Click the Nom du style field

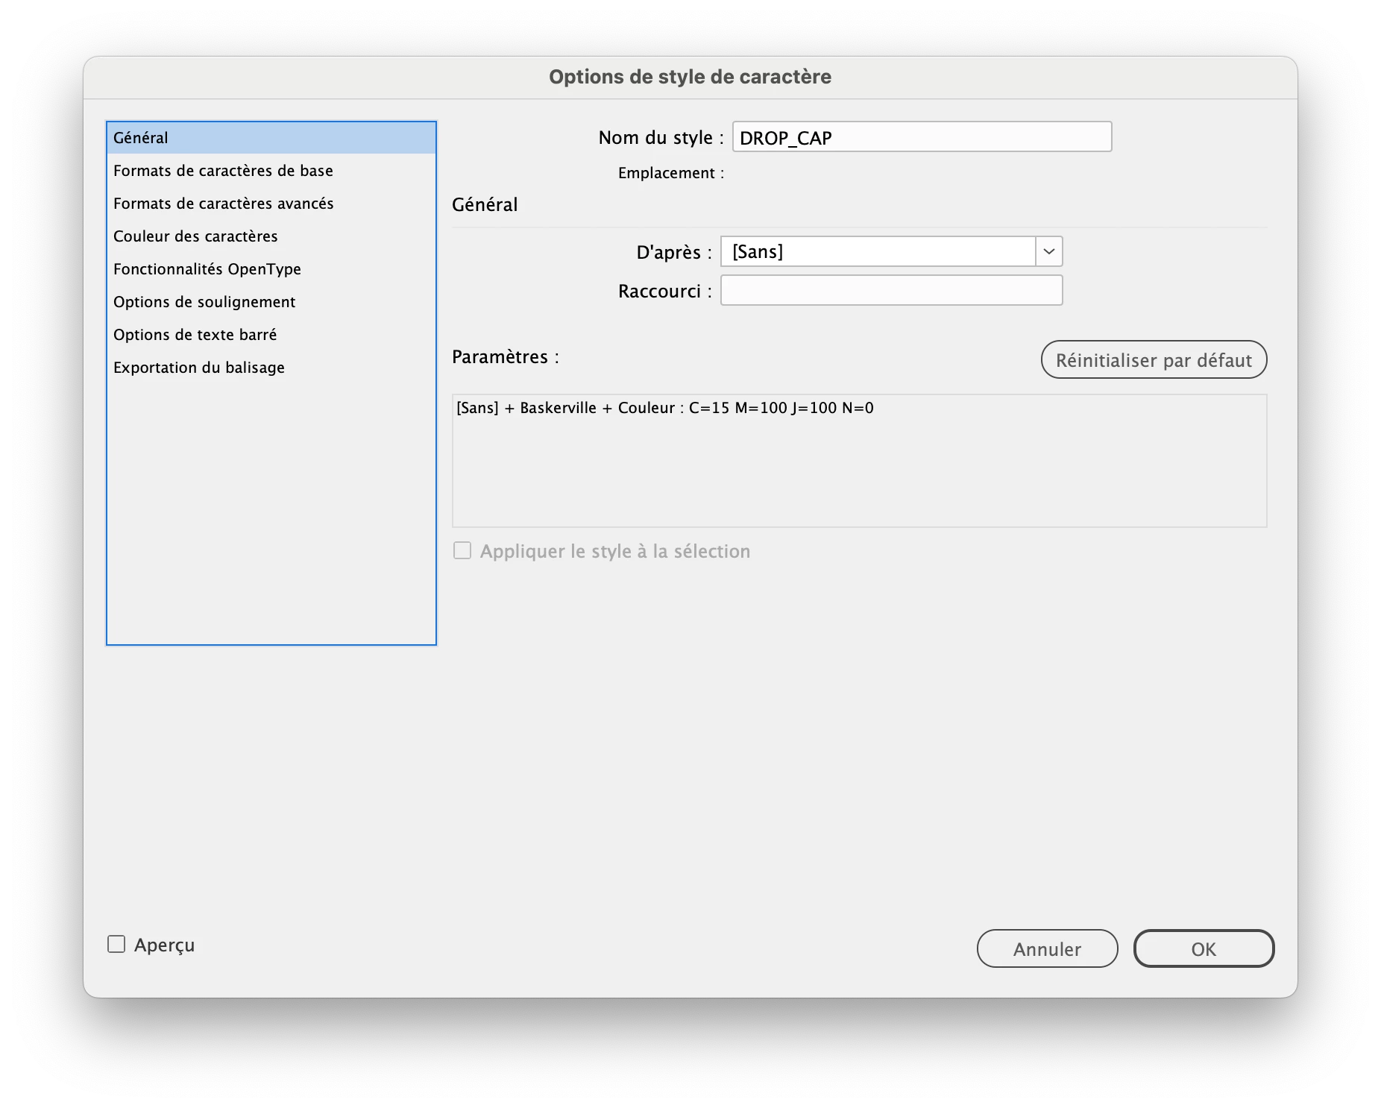[922, 137]
